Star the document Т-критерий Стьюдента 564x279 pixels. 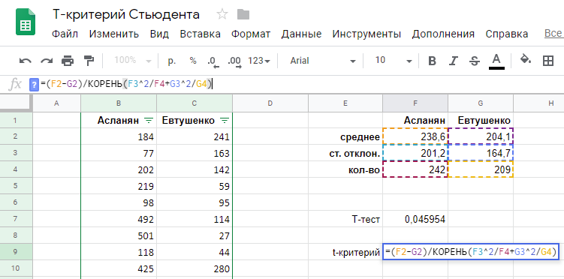pyautogui.click(x=222, y=14)
